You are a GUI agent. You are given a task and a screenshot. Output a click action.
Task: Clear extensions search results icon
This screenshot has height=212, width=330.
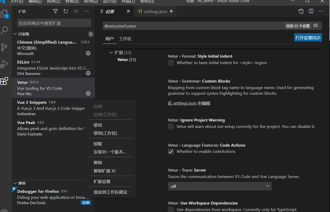tap(76, 11)
